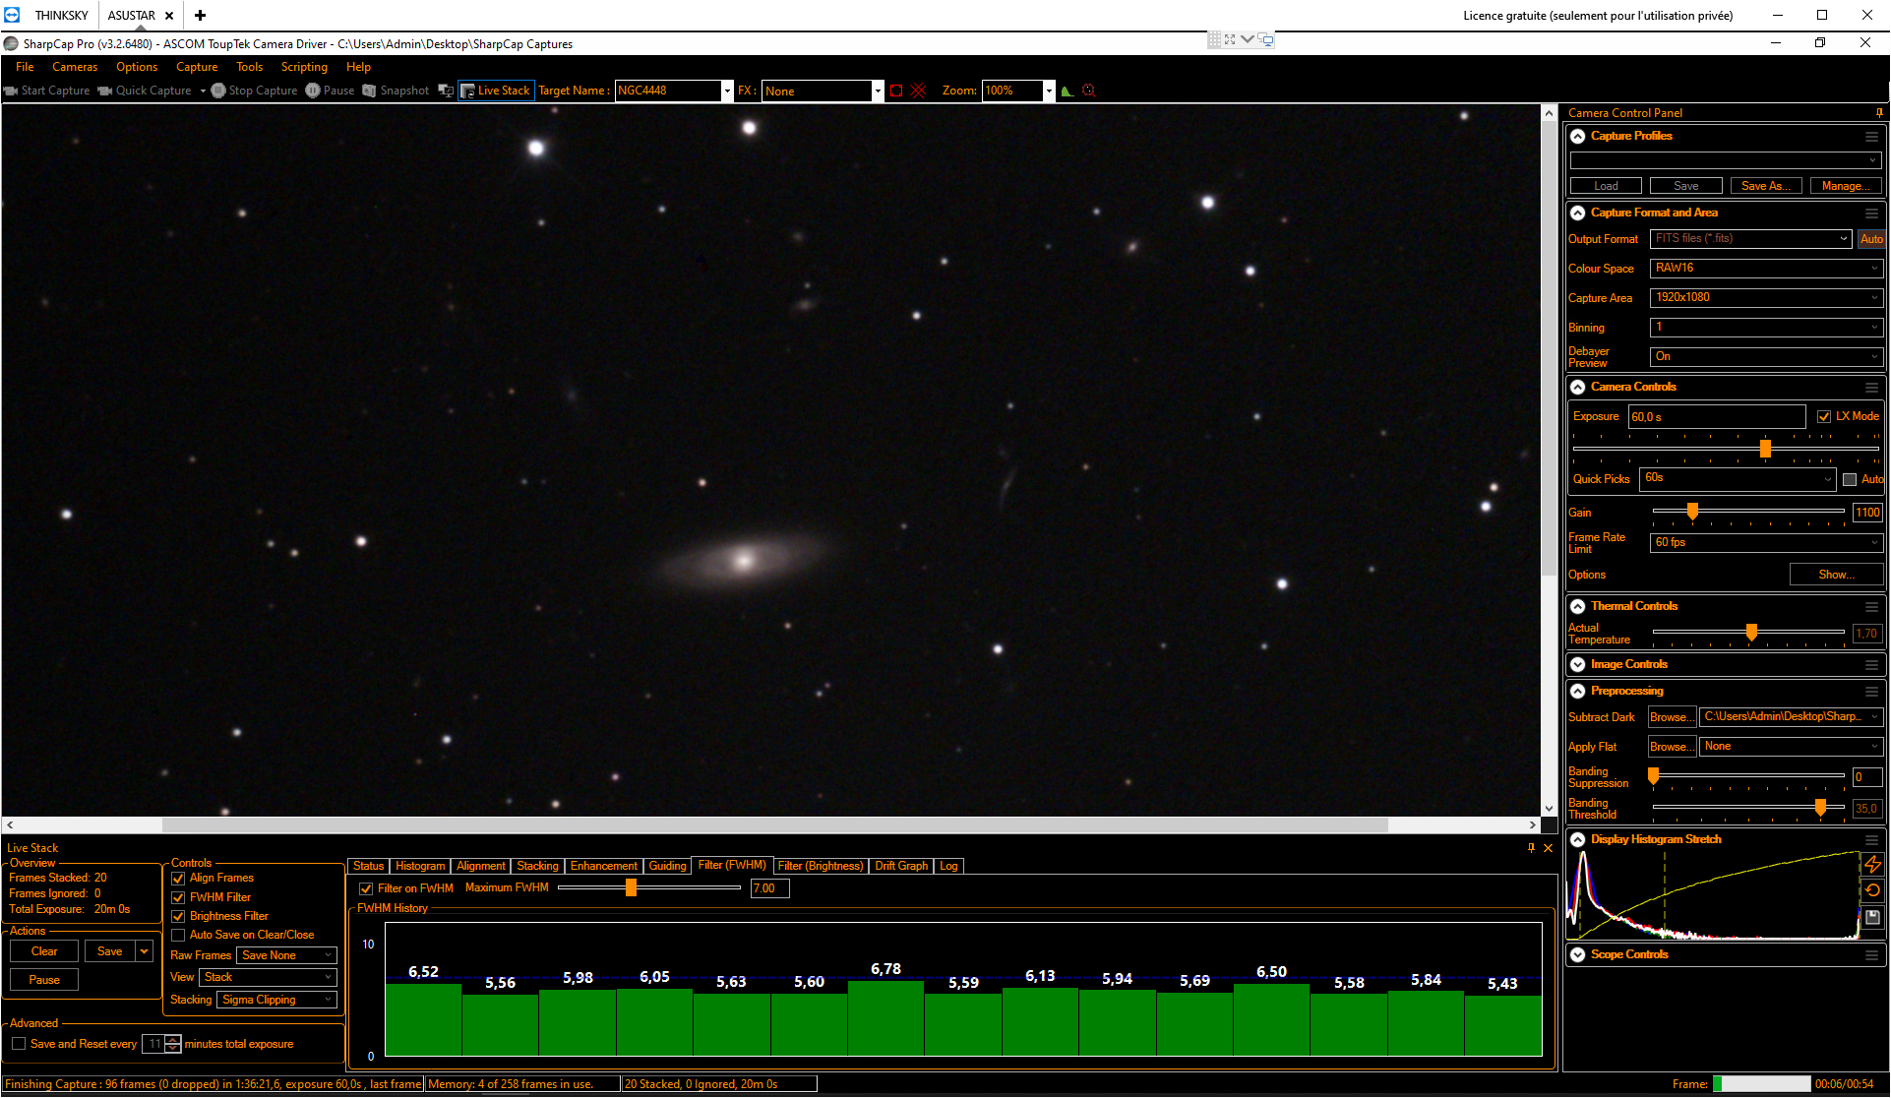
Task: Switch to the Enhancement tab
Action: pyautogui.click(x=604, y=867)
